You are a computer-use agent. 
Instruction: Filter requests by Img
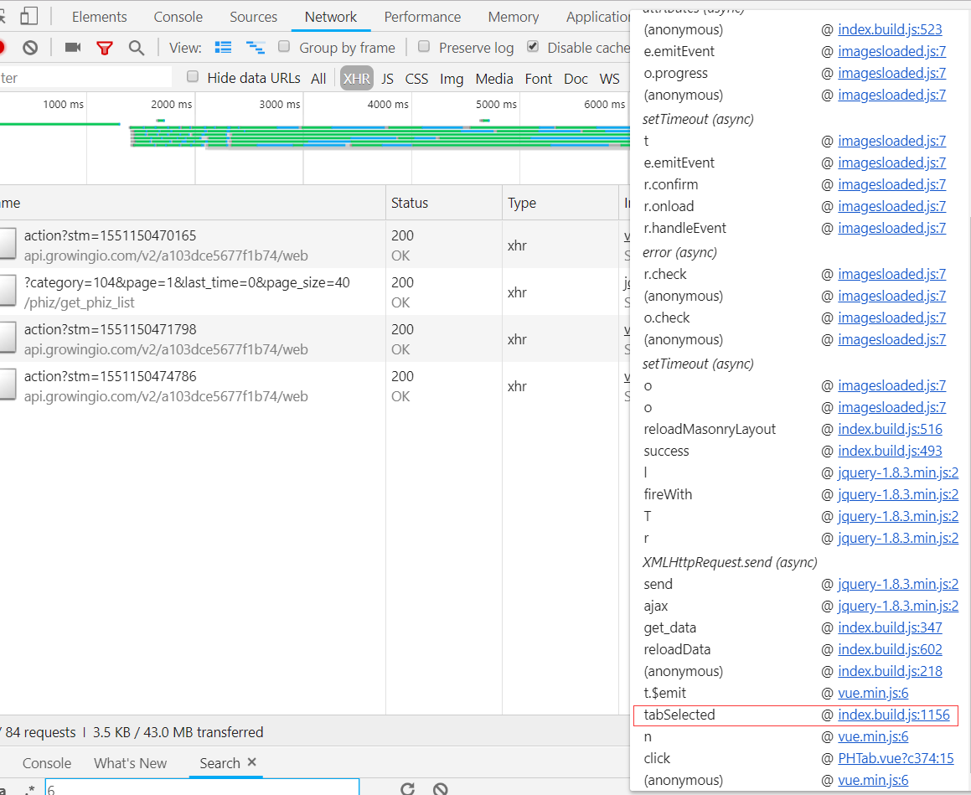452,79
